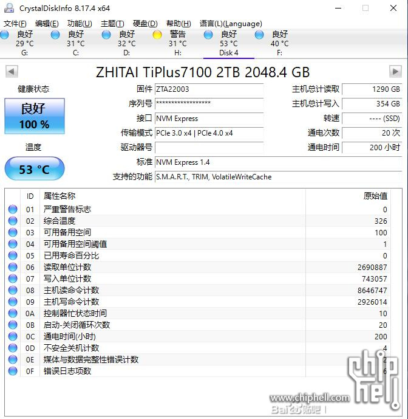
Task: Click status icon of row 09 主机写命令计数
Action: click(x=13, y=302)
